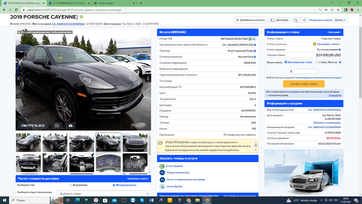362x204 pixels.
Task: Open help icon next to odometer value
Action: click(x=255, y=51)
